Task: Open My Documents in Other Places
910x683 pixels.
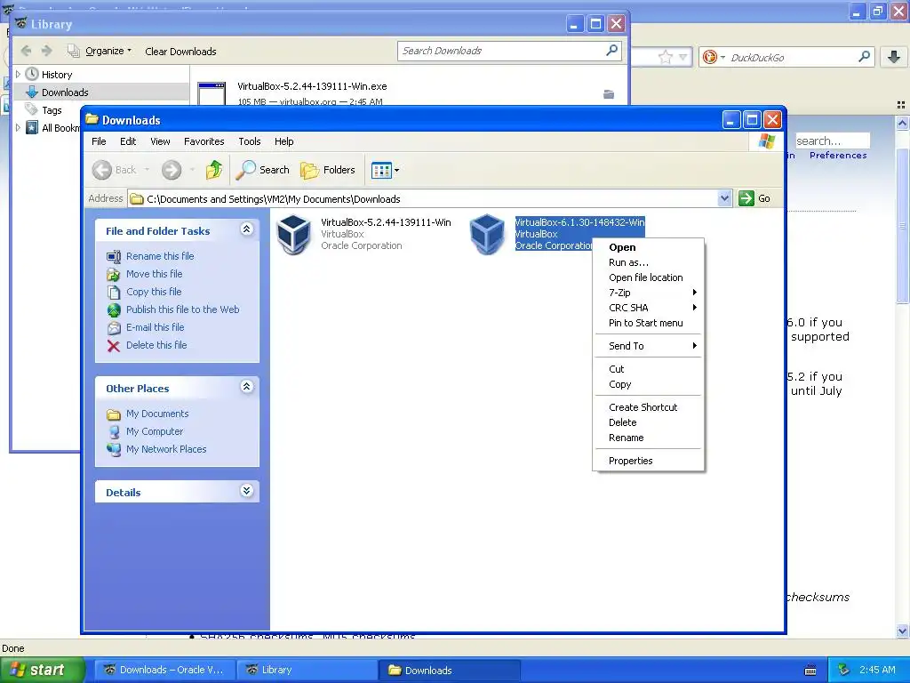Action: click(157, 414)
